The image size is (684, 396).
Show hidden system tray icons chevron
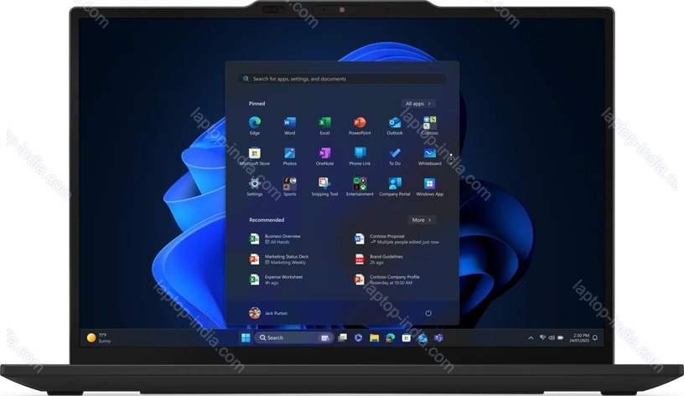[x=531, y=337]
